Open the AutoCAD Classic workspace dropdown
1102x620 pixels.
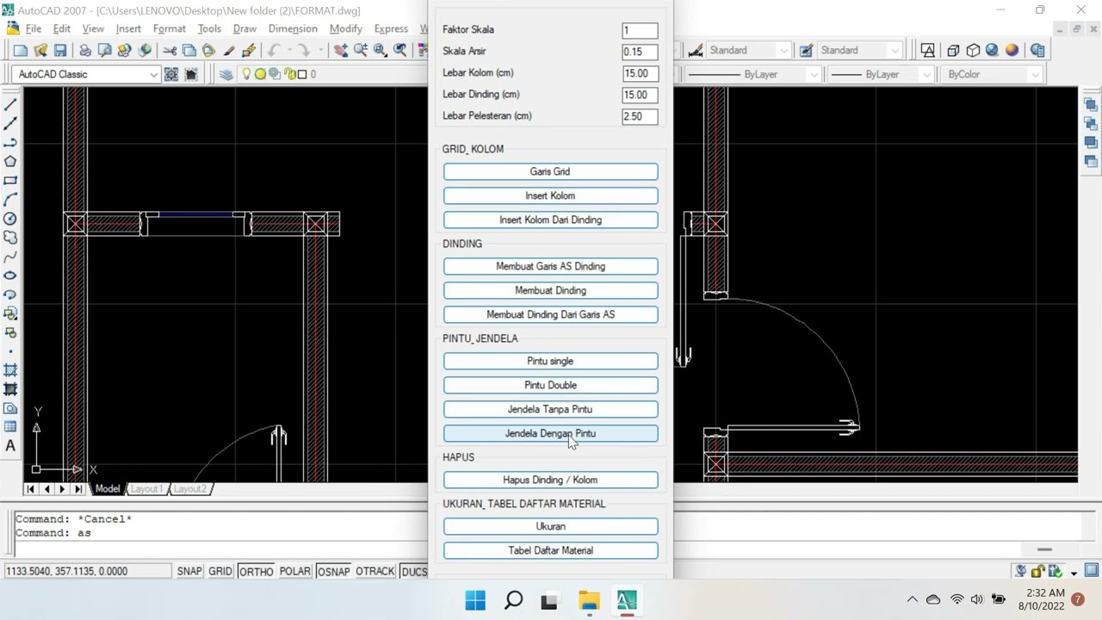(x=153, y=75)
